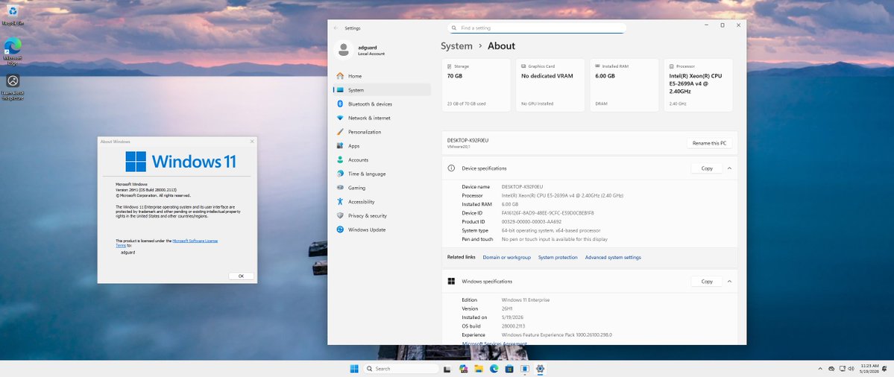Open the taskbar clock and date
The image size is (894, 377).
869,369
